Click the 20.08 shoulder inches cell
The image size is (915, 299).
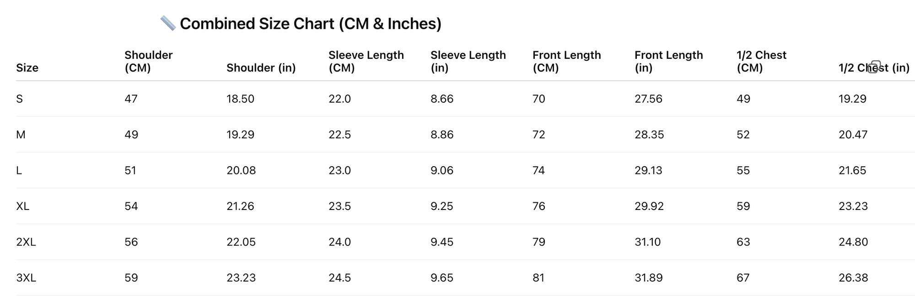coord(241,170)
